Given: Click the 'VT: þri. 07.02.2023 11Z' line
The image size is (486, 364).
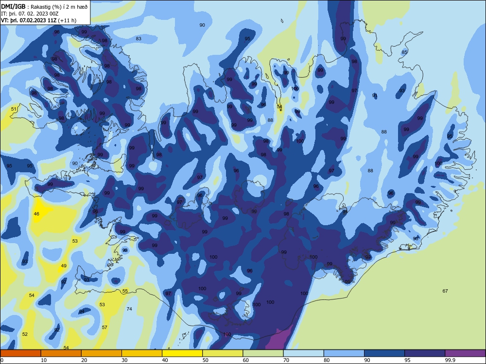Looking at the screenshot, I should pyautogui.click(x=39, y=20).
